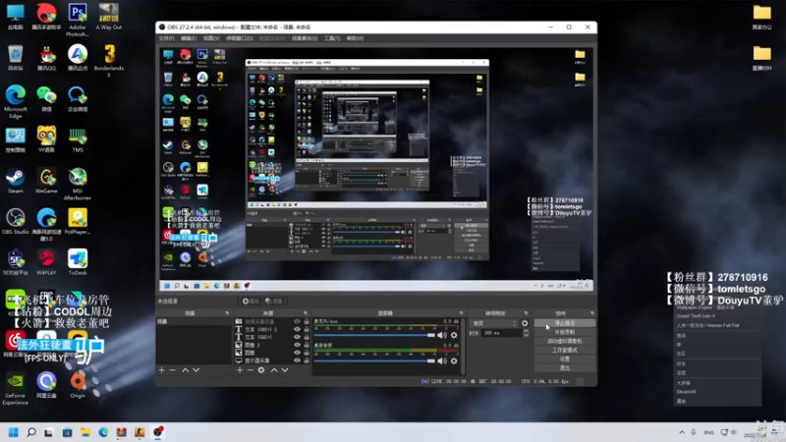This screenshot has width=786, height=442.
Task: Pop out the 控件 dock panel
Action: (x=592, y=313)
